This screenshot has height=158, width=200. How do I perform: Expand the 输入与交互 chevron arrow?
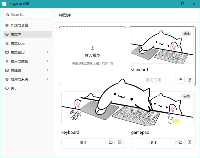click(x=48, y=61)
